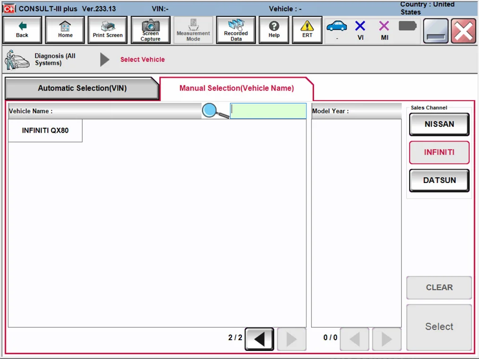The height and width of the screenshot is (359, 479).
Task: Select the NISSAN sales channel
Action: [x=439, y=125]
